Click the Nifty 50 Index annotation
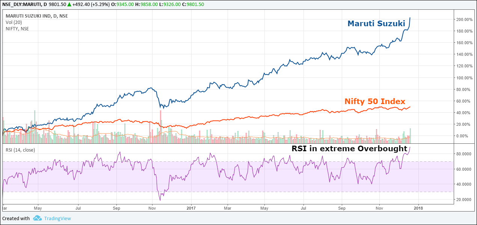The width and height of the screenshot is (477, 225). [375, 101]
